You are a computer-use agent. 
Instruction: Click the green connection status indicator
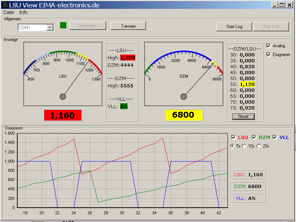click(x=63, y=25)
